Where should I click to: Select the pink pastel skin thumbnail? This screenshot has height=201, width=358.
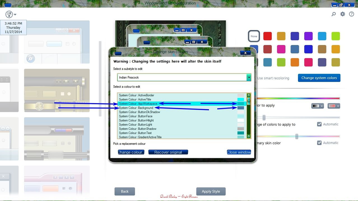[57, 181]
